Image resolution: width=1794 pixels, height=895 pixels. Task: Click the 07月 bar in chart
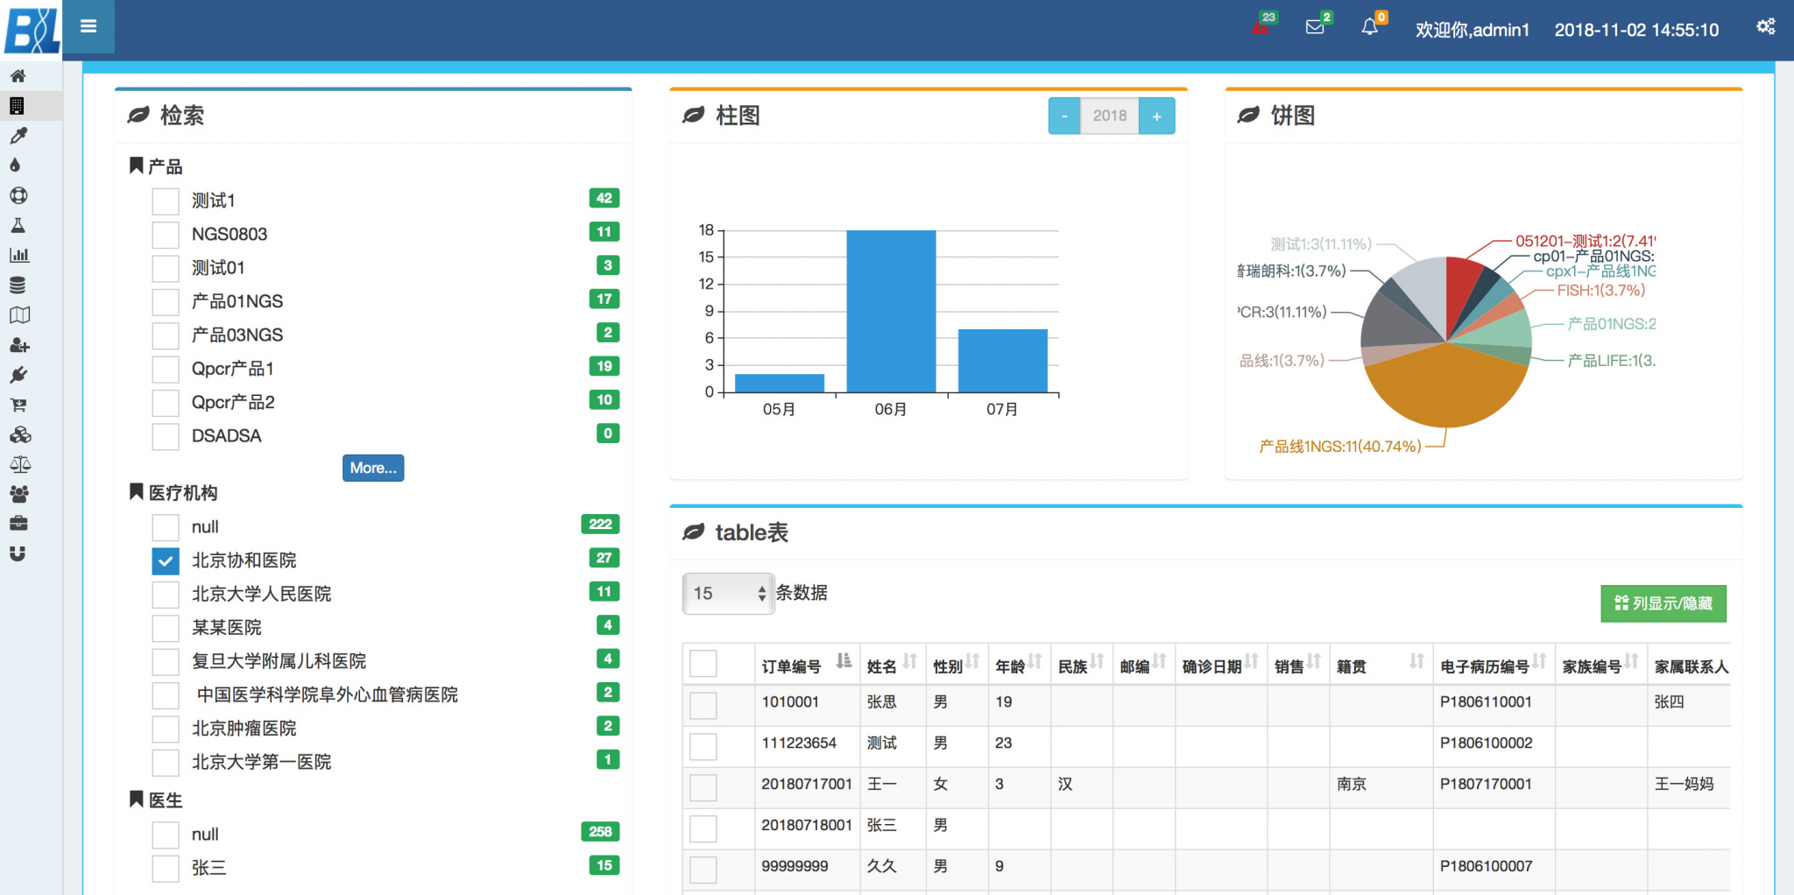click(x=1002, y=361)
